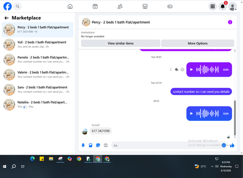
Task: Show hidden system tray icons
Action: pos(212,166)
